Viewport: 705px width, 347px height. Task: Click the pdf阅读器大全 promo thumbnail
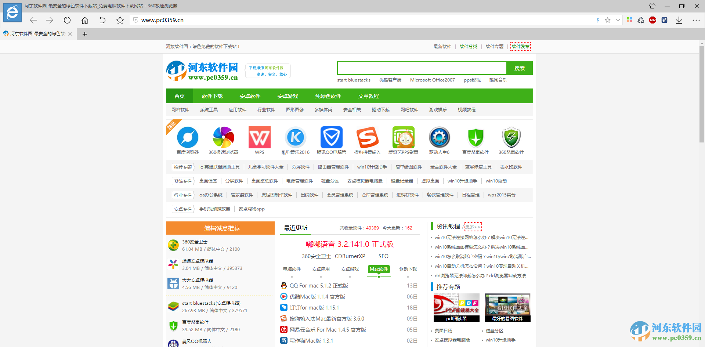point(456,308)
